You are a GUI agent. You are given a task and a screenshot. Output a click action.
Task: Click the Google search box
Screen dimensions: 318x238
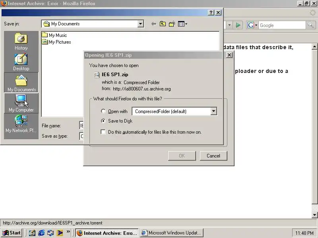(282, 25)
